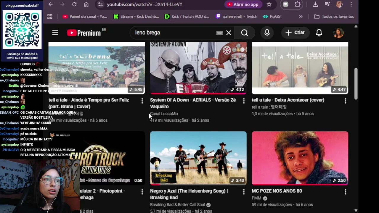The image size is (379, 213).
Task: Open Stream - Kick Dashboard bookmark
Action: pos(136,17)
